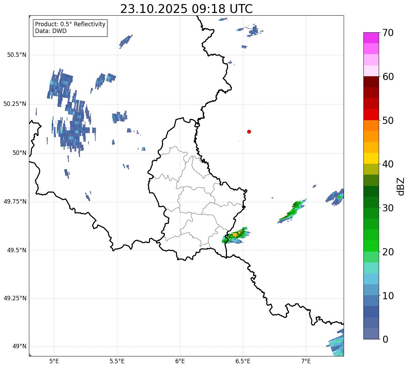This screenshot has height=368, width=409.
Task: Click the 7°E longitude label
Action: [306, 361]
